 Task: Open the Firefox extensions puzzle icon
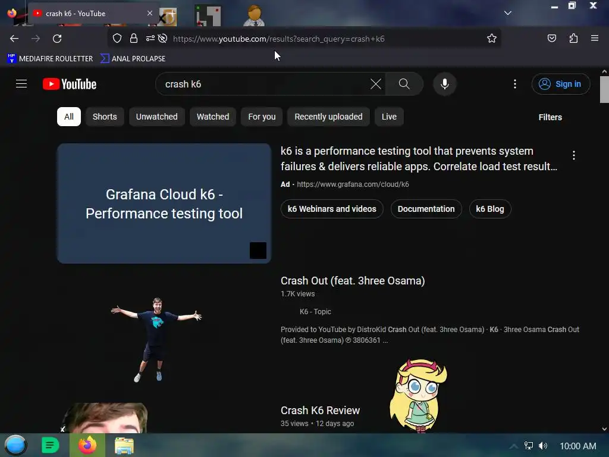coord(573,38)
